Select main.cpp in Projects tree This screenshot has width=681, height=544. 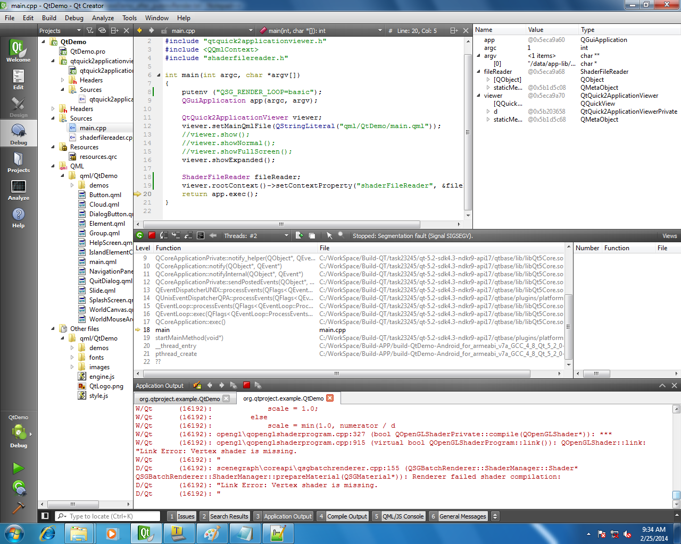[x=93, y=127]
